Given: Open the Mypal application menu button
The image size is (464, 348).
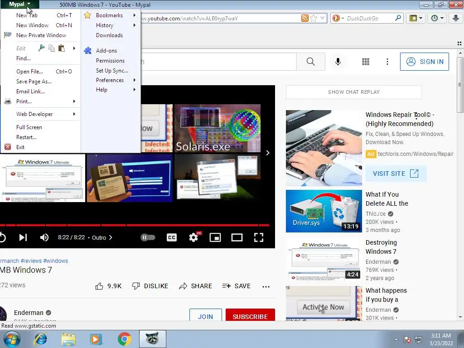Looking at the screenshot, I should pos(19,5).
